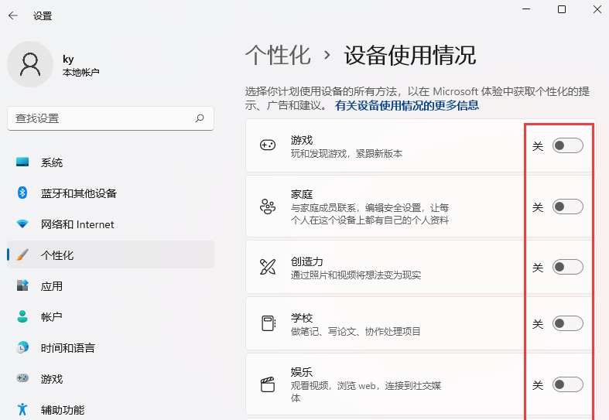
Task: Select 网络和 Internet in the sidebar
Action: pyautogui.click(x=77, y=224)
